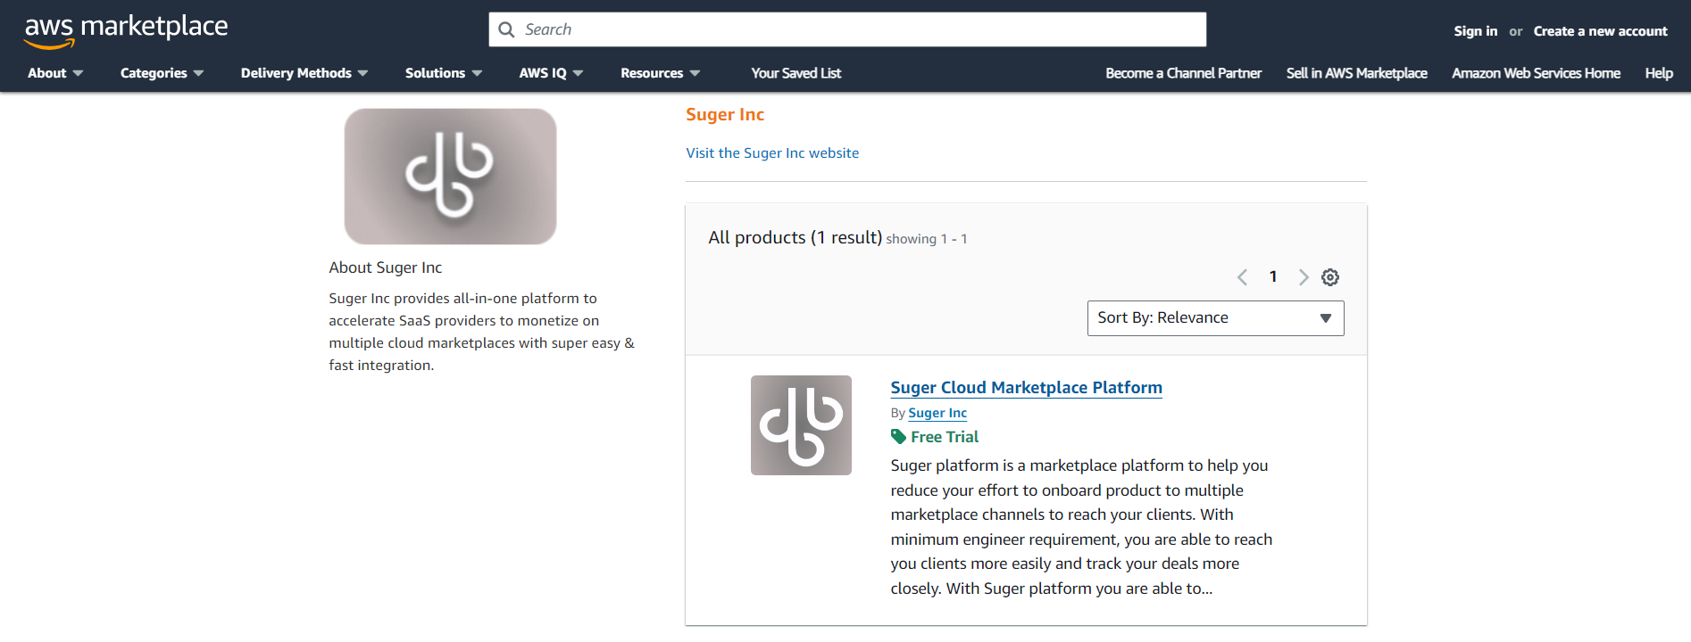Open the settings gear for product results

coord(1330,277)
